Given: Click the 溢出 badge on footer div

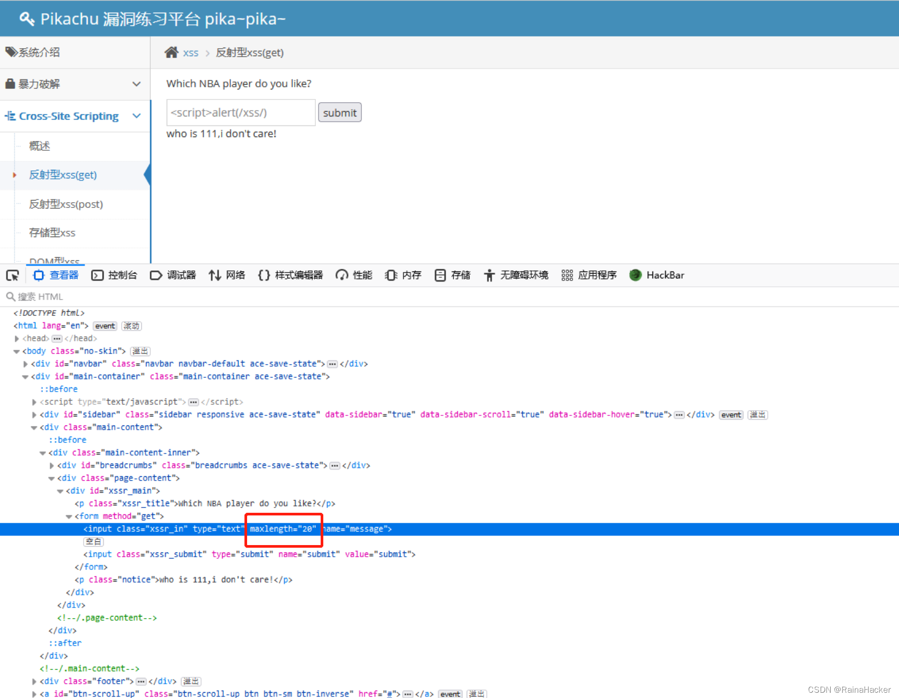Looking at the screenshot, I should coord(191,682).
